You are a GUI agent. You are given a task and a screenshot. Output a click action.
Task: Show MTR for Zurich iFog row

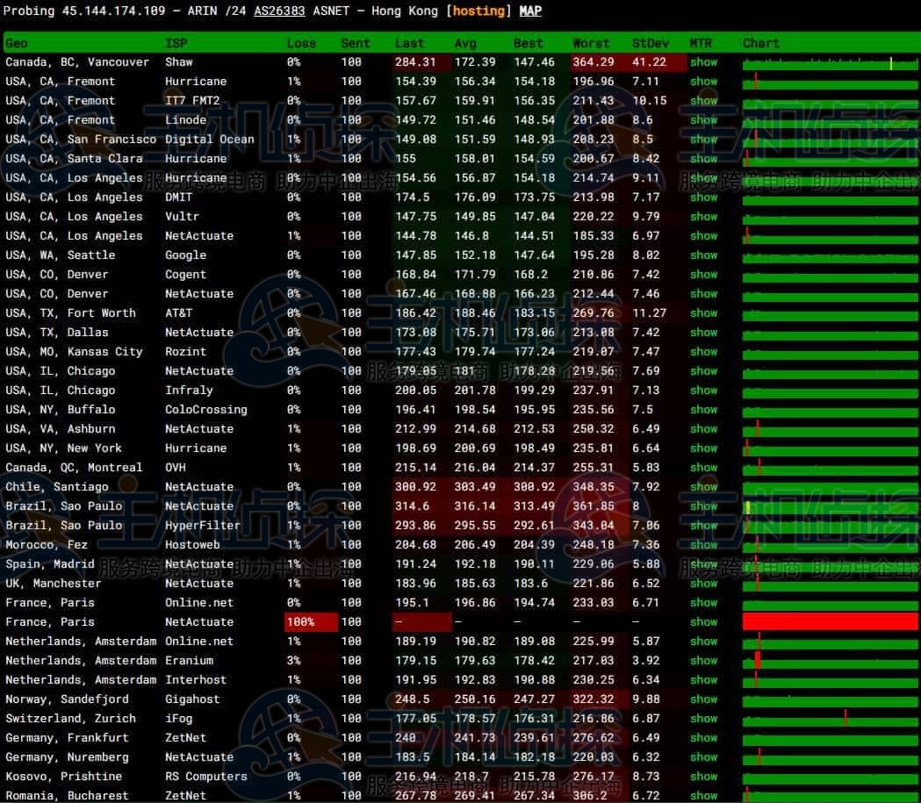coord(703,719)
